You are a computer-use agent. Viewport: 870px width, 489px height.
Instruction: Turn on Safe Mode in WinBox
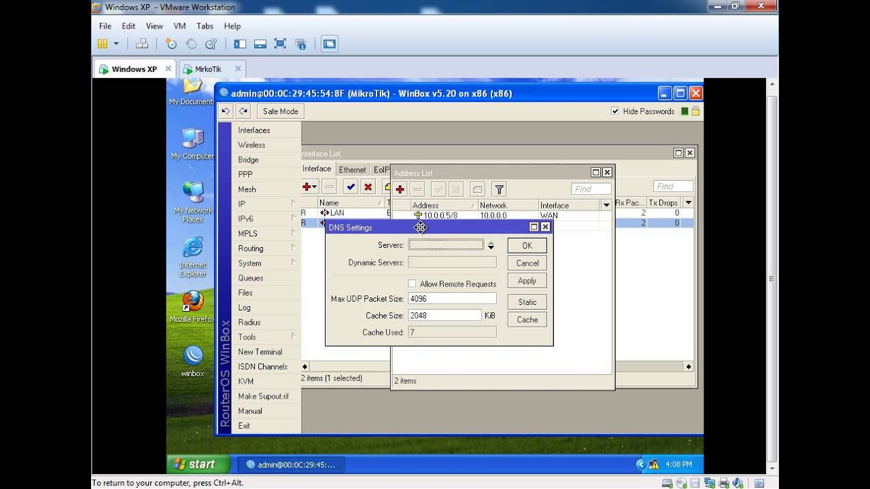click(280, 111)
